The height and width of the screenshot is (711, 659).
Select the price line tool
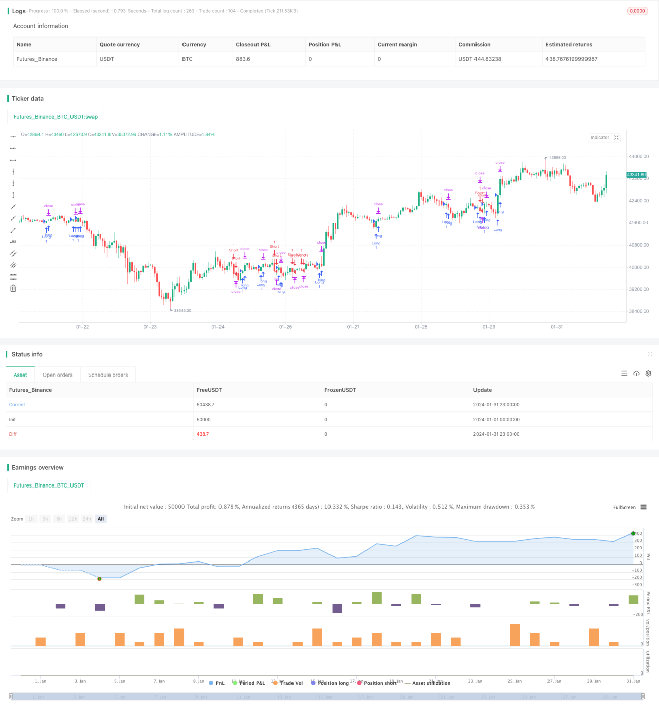pyautogui.click(x=13, y=242)
